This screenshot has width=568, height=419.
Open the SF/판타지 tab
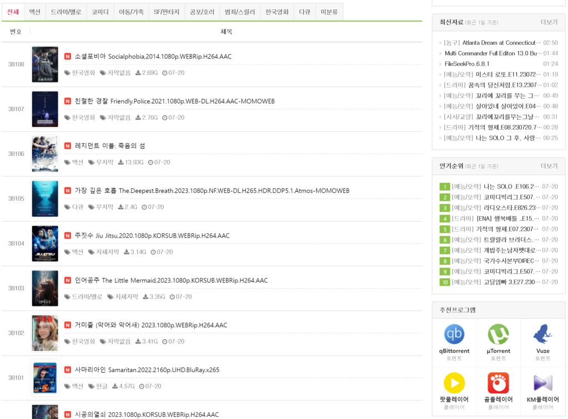pyautogui.click(x=166, y=12)
